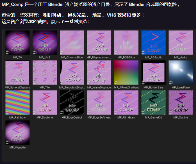
Task: Pick the MP_BorderBars asset thumbnail
Action: pos(154,72)
